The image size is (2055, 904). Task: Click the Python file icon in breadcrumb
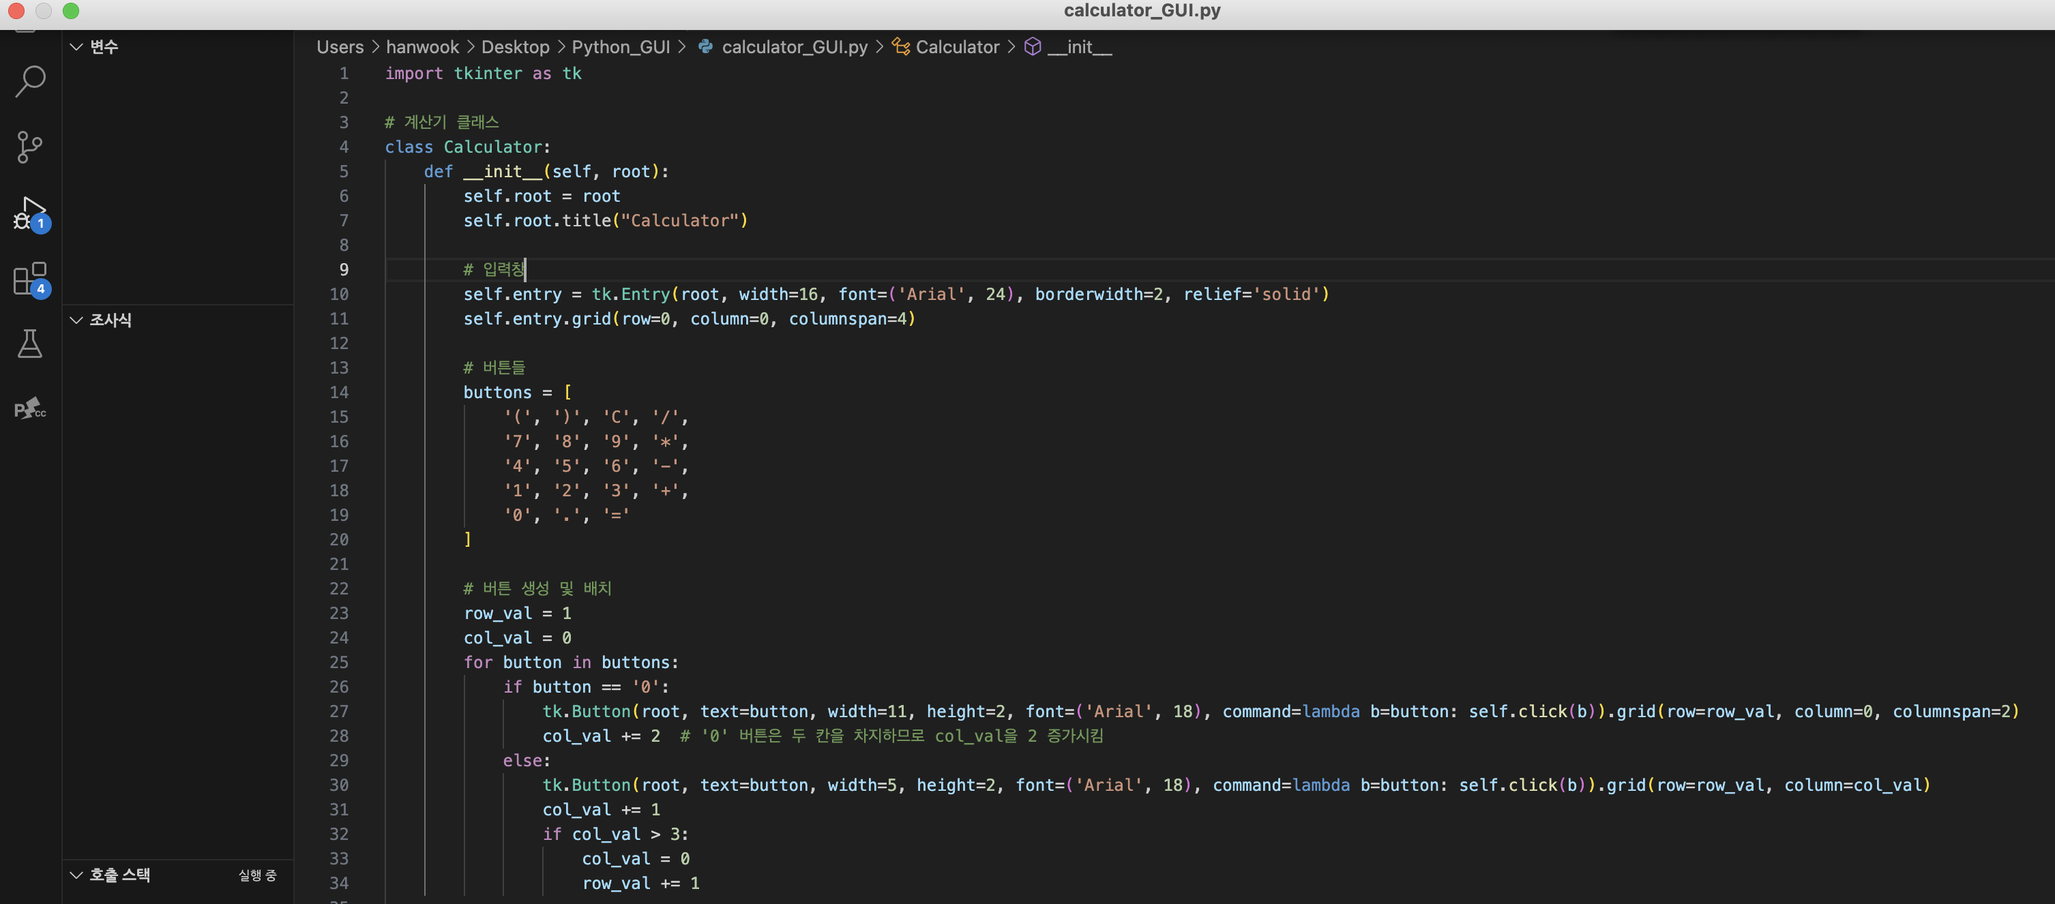(705, 47)
